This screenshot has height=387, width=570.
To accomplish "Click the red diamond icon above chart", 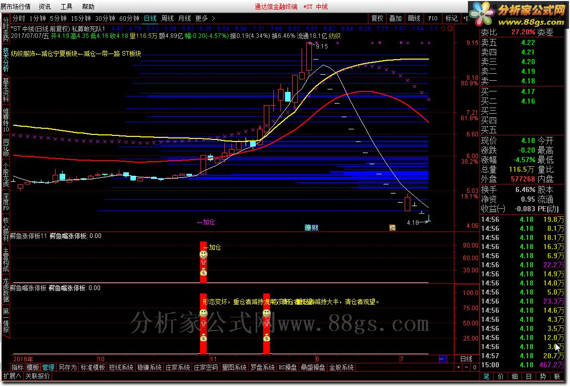I will click(x=443, y=28).
